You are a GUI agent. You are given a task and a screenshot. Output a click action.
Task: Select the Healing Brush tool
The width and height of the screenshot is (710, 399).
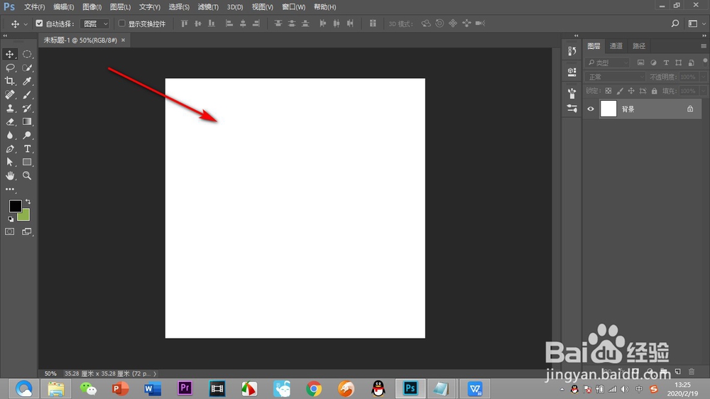[9, 94]
